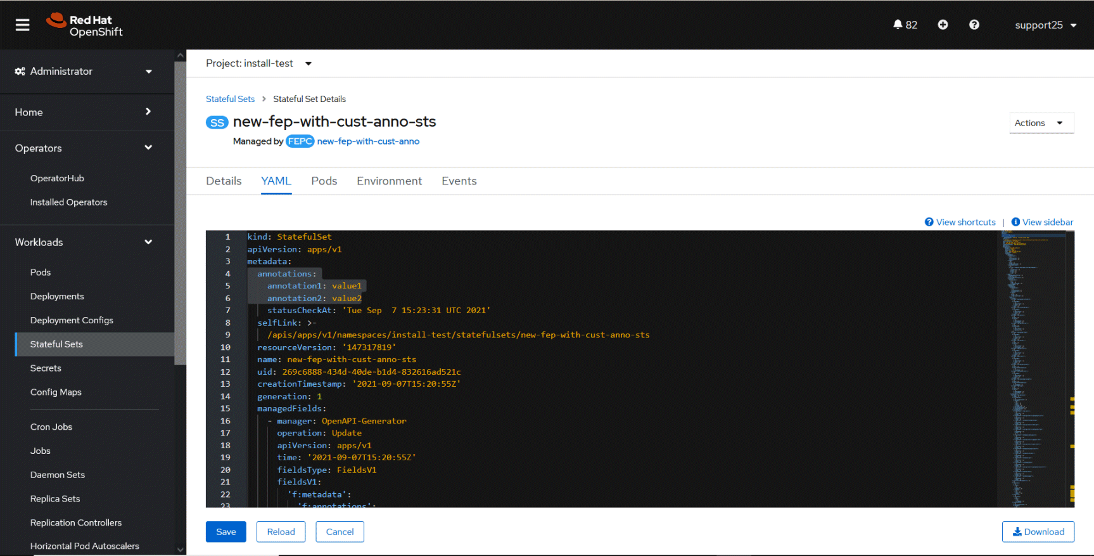Click the statusCheckAt line
The image size is (1094, 556).
pyautogui.click(x=379, y=311)
